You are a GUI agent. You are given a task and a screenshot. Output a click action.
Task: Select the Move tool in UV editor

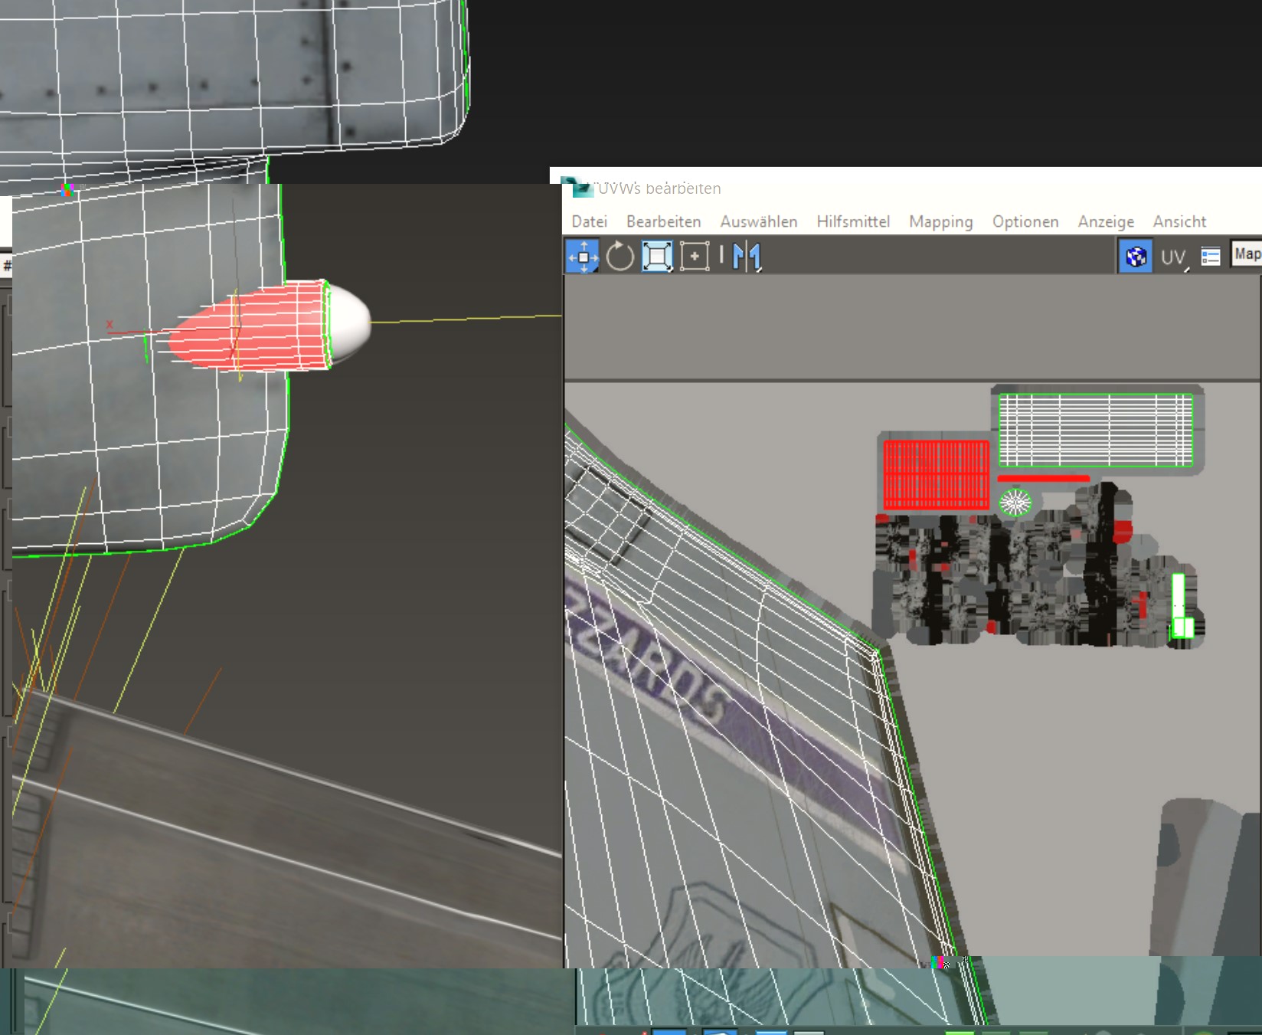tap(583, 257)
